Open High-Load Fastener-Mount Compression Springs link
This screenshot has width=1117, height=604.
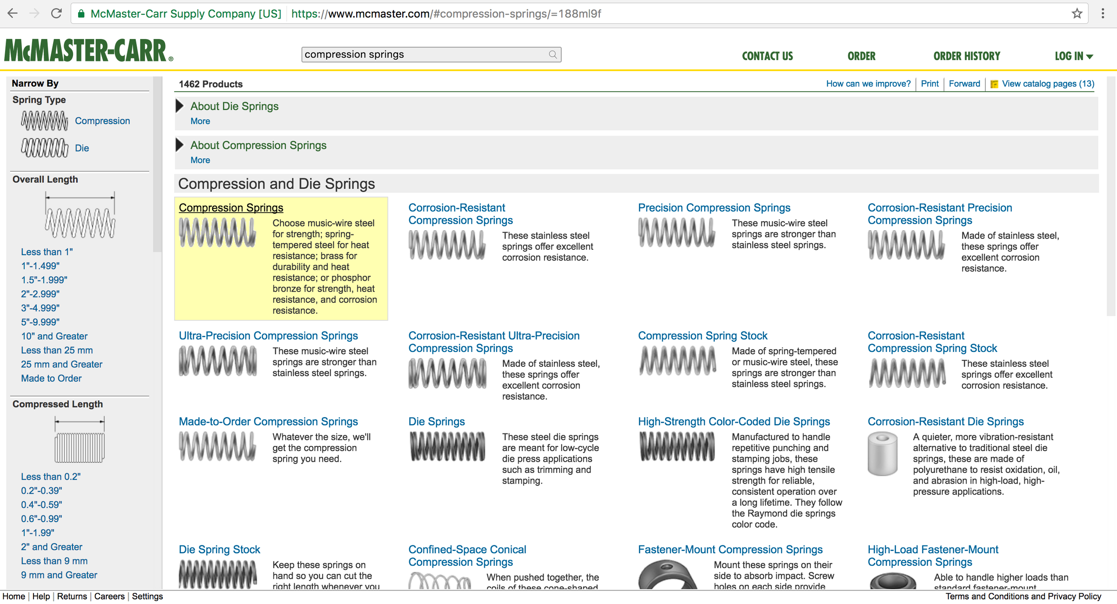pyautogui.click(x=933, y=556)
